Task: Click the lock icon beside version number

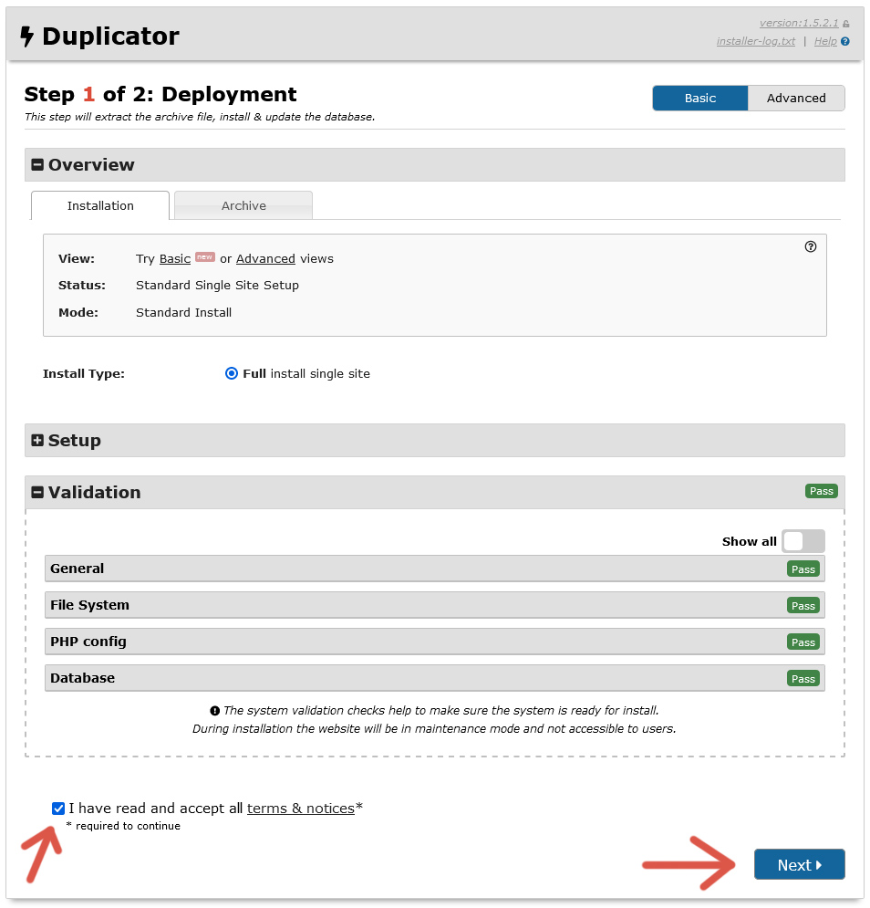Action: click(x=845, y=24)
